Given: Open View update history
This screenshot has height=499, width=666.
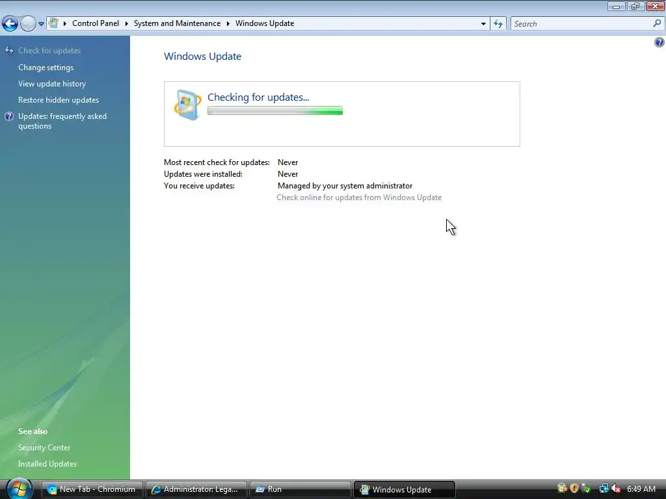Looking at the screenshot, I should [x=52, y=84].
